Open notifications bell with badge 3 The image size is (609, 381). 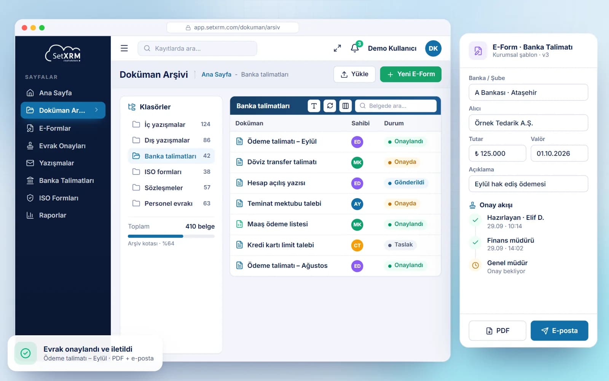[355, 48]
